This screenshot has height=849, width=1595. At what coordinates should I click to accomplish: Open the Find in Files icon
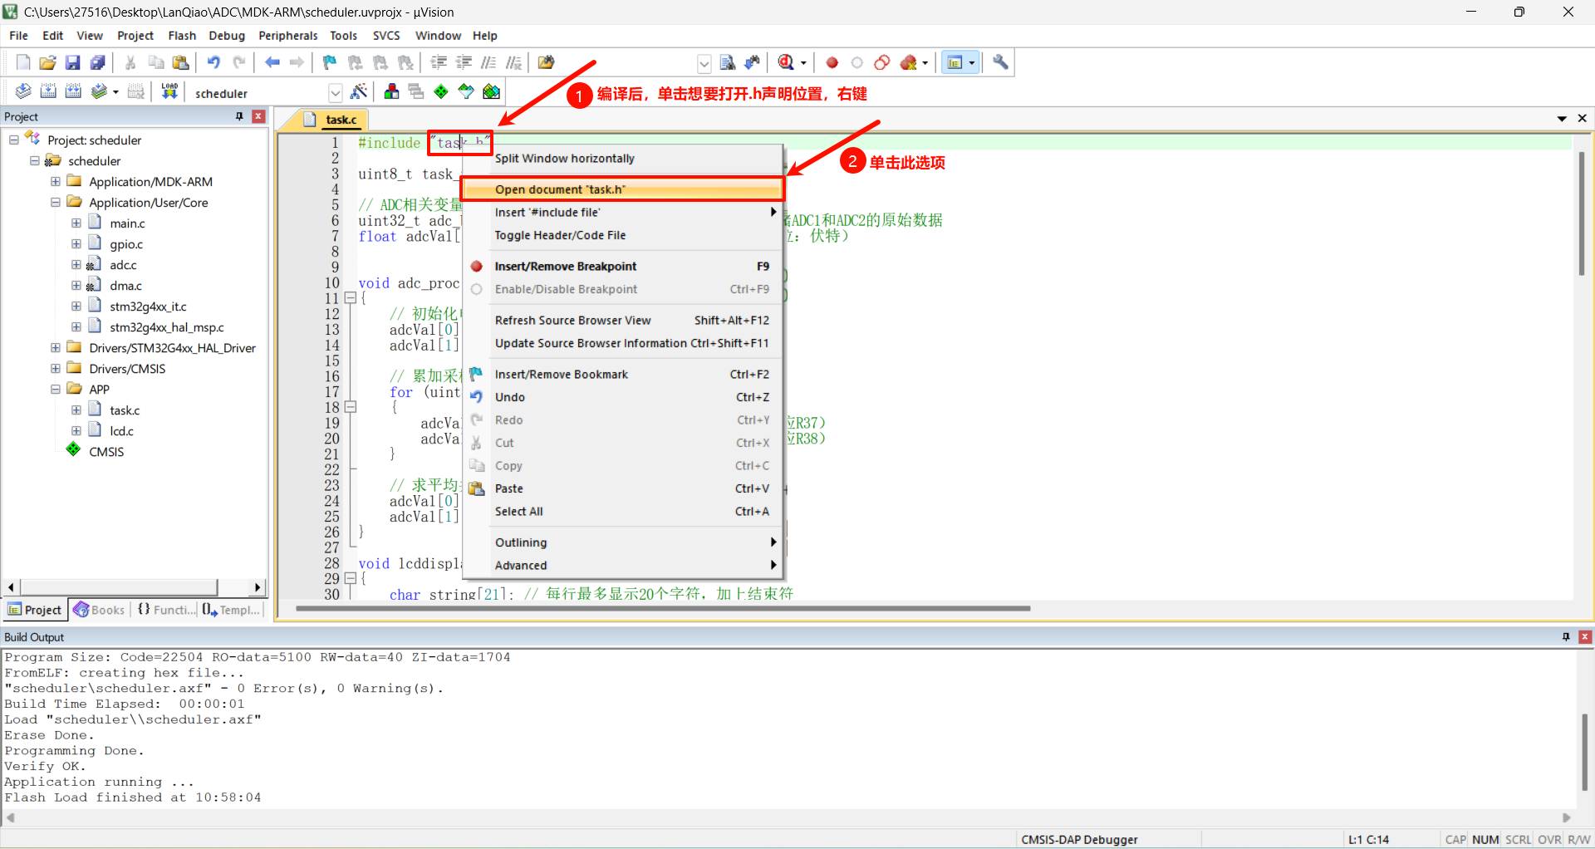pyautogui.click(x=546, y=62)
